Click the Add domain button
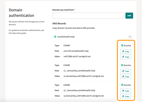The width and height of the screenshot is (142, 102). 129,16
